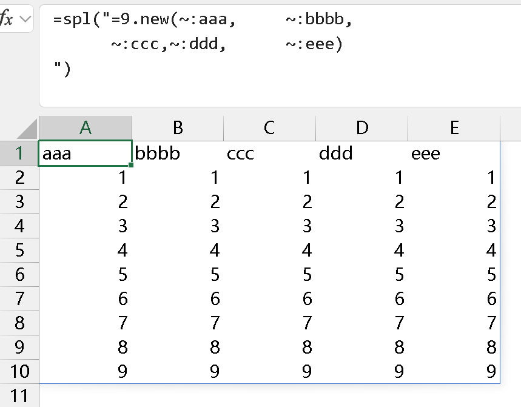Screen dimensions: 521x407
Task: Select the ccc cell in C1
Action: tap(269, 153)
